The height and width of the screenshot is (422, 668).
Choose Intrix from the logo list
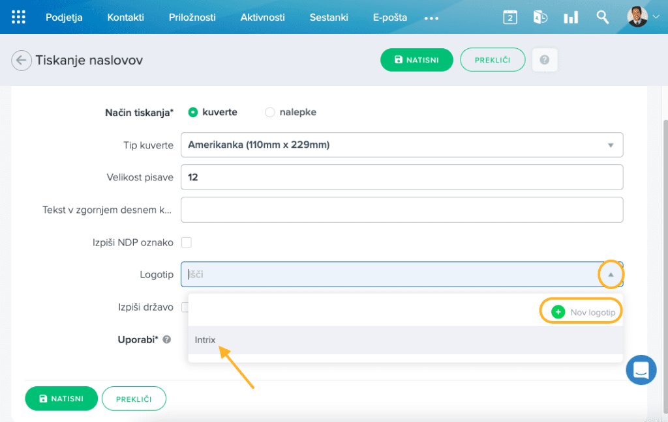click(x=205, y=339)
